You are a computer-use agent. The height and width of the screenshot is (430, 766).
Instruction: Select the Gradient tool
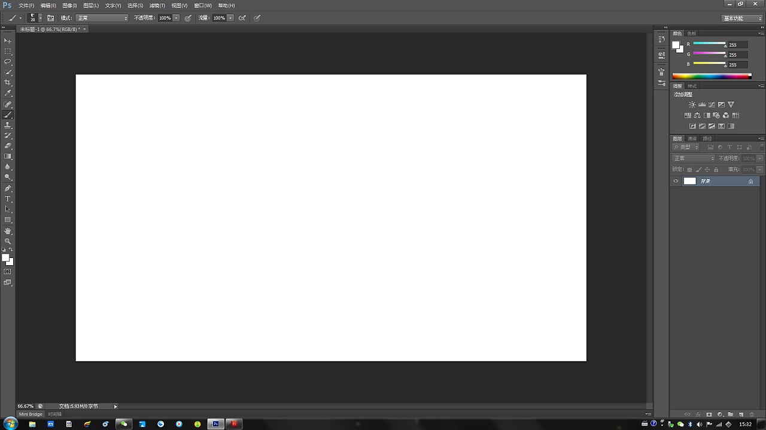pyautogui.click(x=8, y=156)
